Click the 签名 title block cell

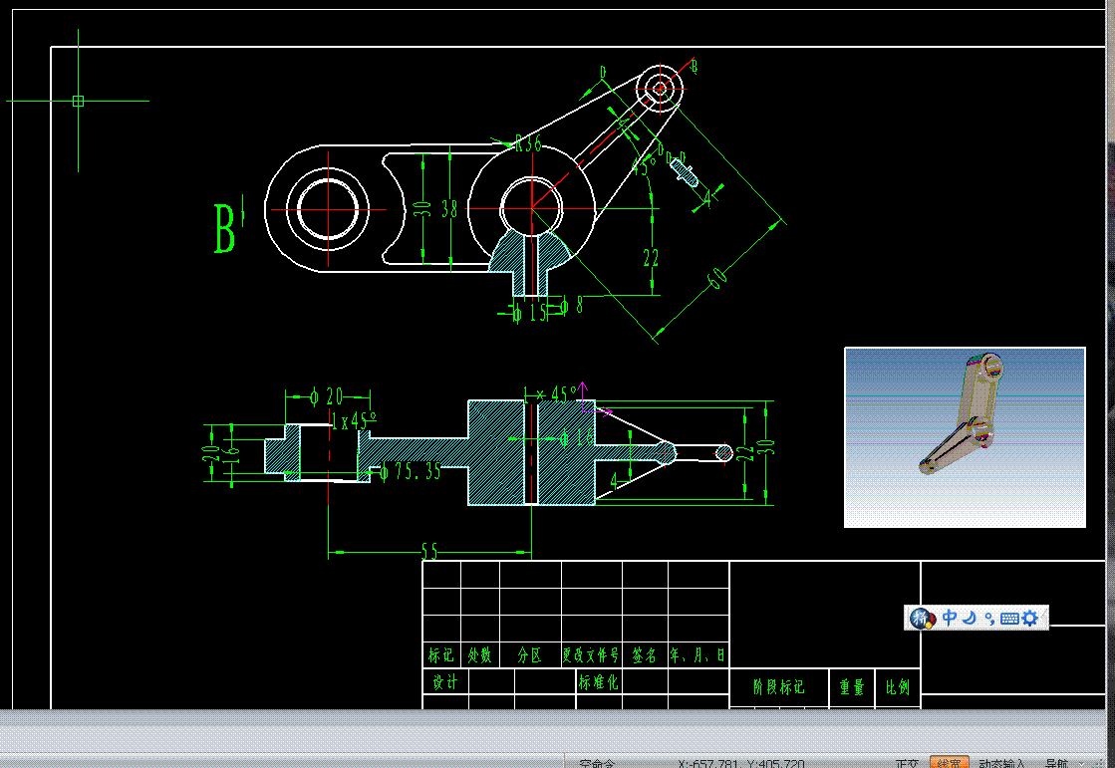tap(645, 654)
